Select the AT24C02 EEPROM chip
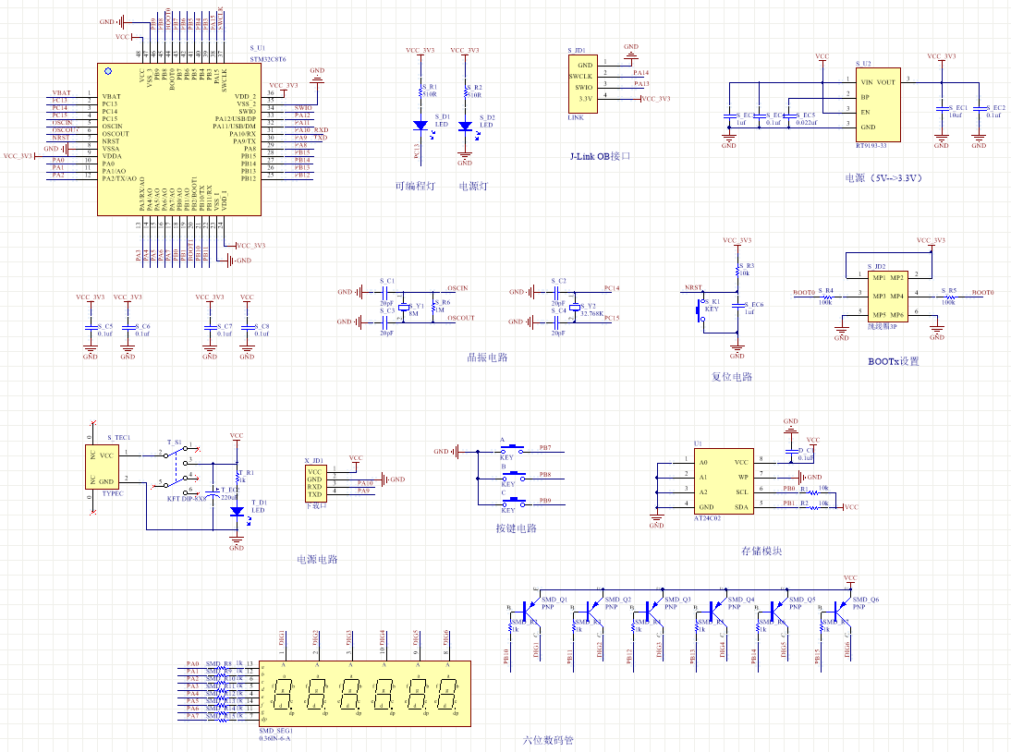This screenshot has width=1011, height=752. (725, 483)
